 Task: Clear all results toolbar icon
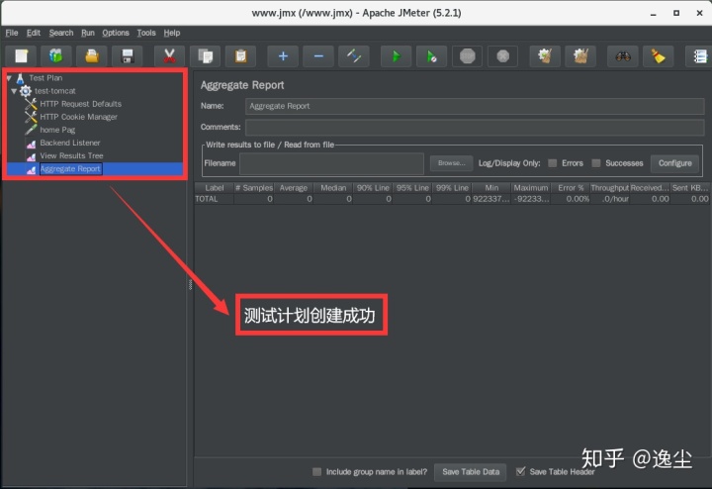click(580, 56)
